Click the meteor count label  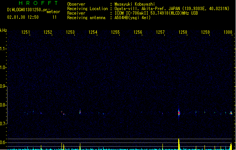point(53,12)
